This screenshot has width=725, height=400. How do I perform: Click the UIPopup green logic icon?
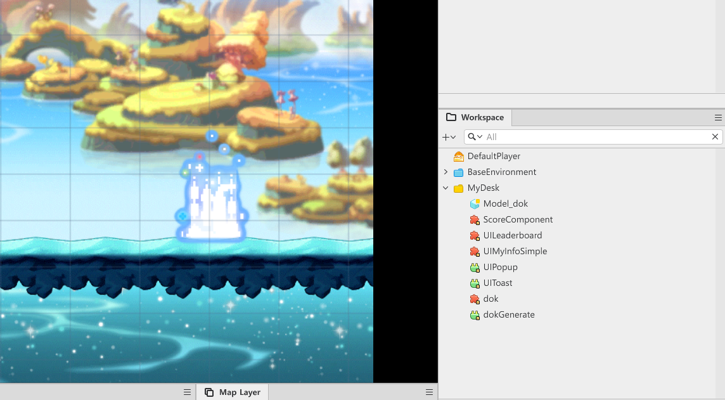(475, 268)
